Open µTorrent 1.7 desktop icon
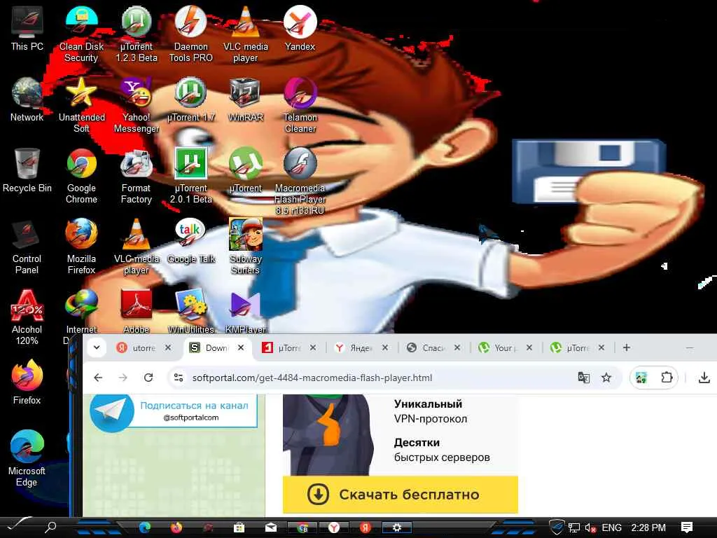 (190, 99)
